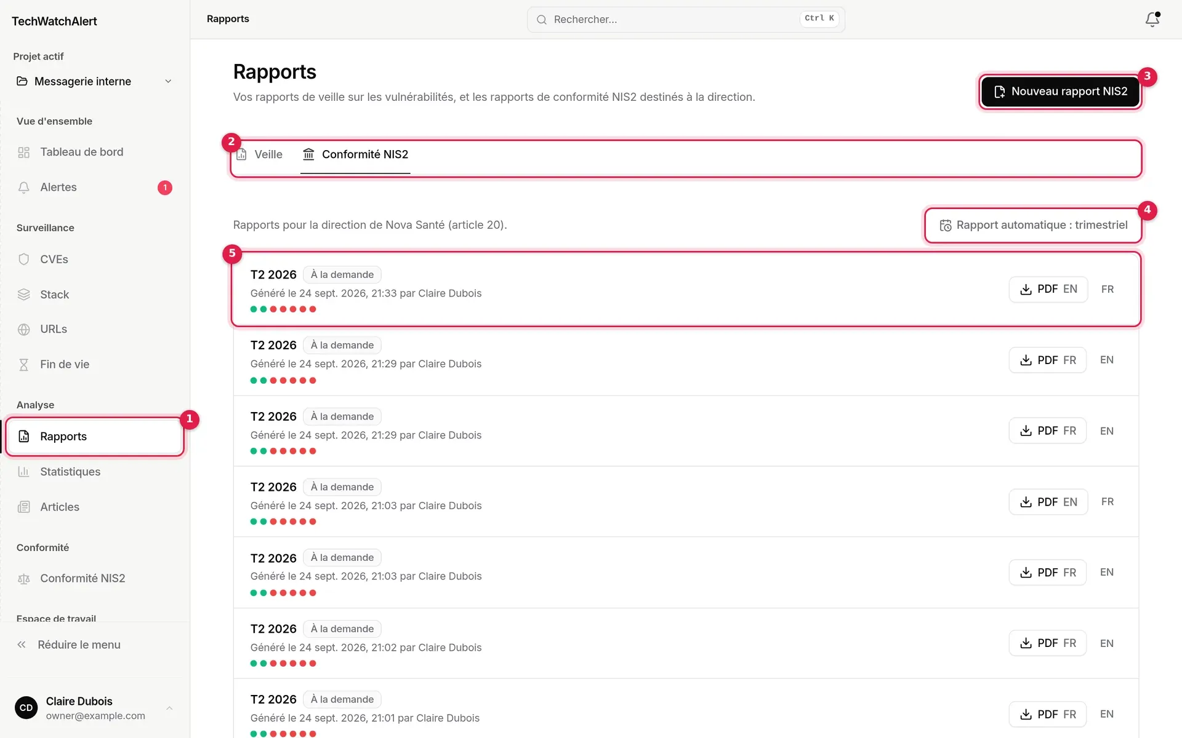Click the Statistiques chart icon
The width and height of the screenshot is (1182, 738).
click(x=24, y=472)
